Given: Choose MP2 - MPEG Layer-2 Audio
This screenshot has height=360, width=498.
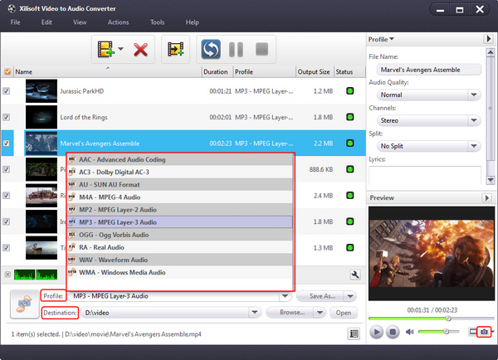Looking at the screenshot, I should tap(180, 210).
